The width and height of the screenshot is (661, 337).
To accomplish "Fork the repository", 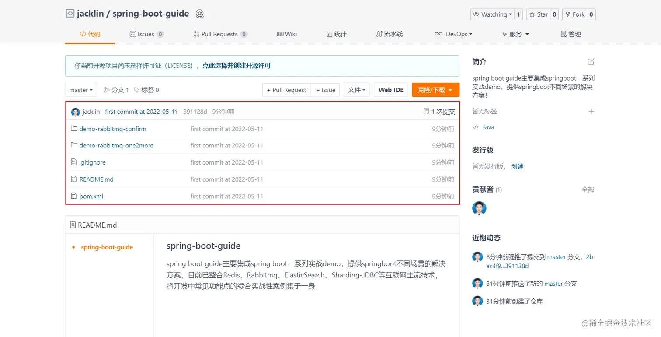I will pos(574,14).
